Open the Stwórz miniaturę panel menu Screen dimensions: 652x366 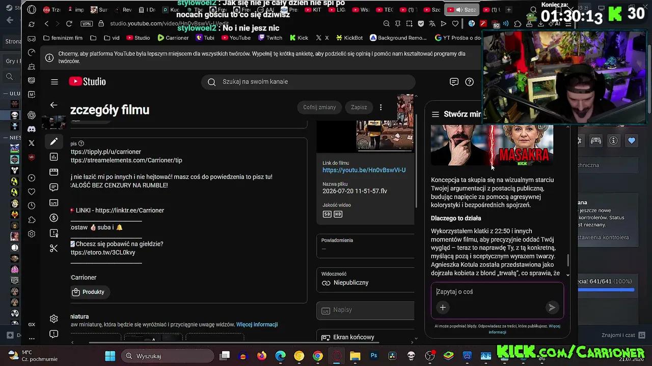tap(435, 114)
